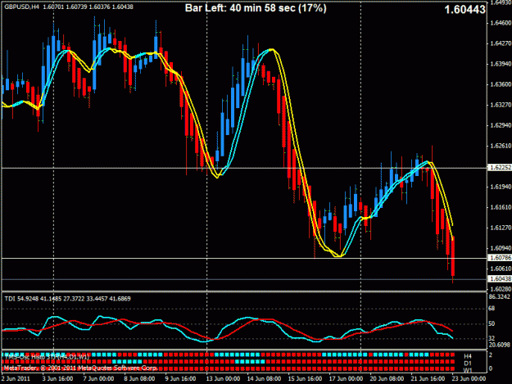Select the 1.63600 price axis label
512x384 pixels.
point(501,84)
